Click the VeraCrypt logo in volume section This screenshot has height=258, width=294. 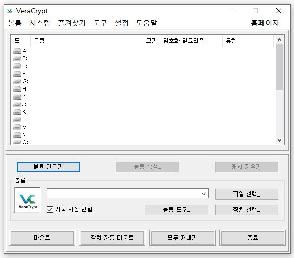(27, 200)
